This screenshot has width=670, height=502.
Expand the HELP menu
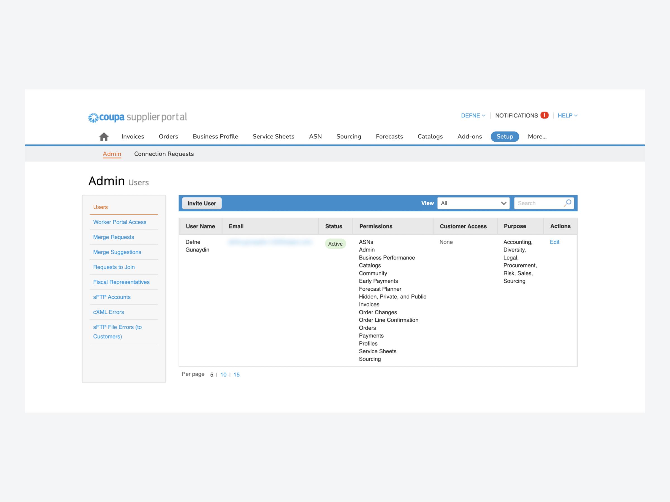click(568, 115)
